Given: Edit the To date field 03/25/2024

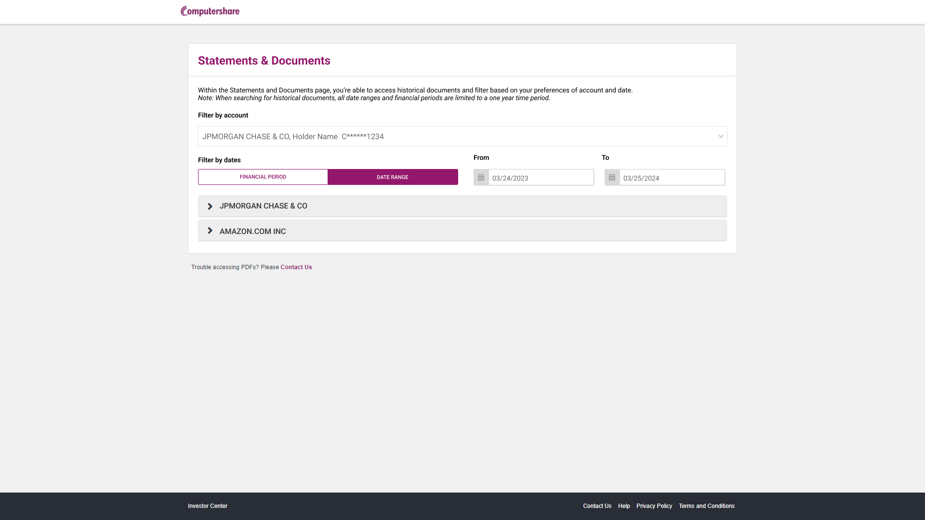Looking at the screenshot, I should pos(672,177).
